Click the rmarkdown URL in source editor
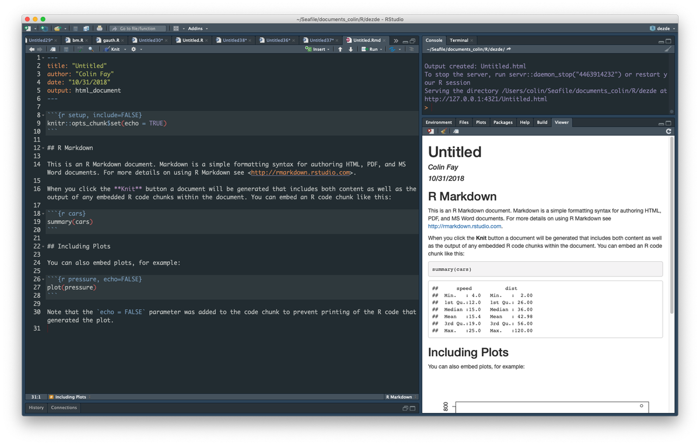Viewport: 700px width, 445px height. (x=301, y=173)
